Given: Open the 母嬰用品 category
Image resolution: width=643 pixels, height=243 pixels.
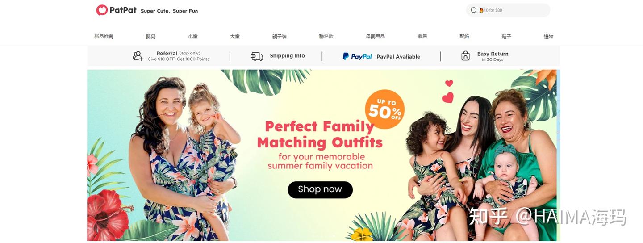Looking at the screenshot, I should point(375,37).
